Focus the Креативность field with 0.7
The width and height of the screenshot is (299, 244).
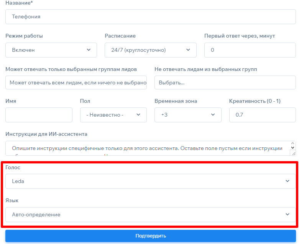pos(262,115)
